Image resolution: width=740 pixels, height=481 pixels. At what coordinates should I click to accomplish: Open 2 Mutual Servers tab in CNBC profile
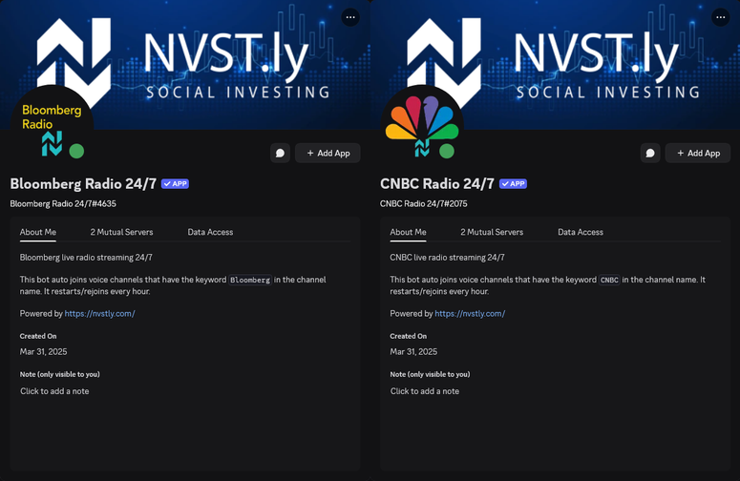pos(492,232)
